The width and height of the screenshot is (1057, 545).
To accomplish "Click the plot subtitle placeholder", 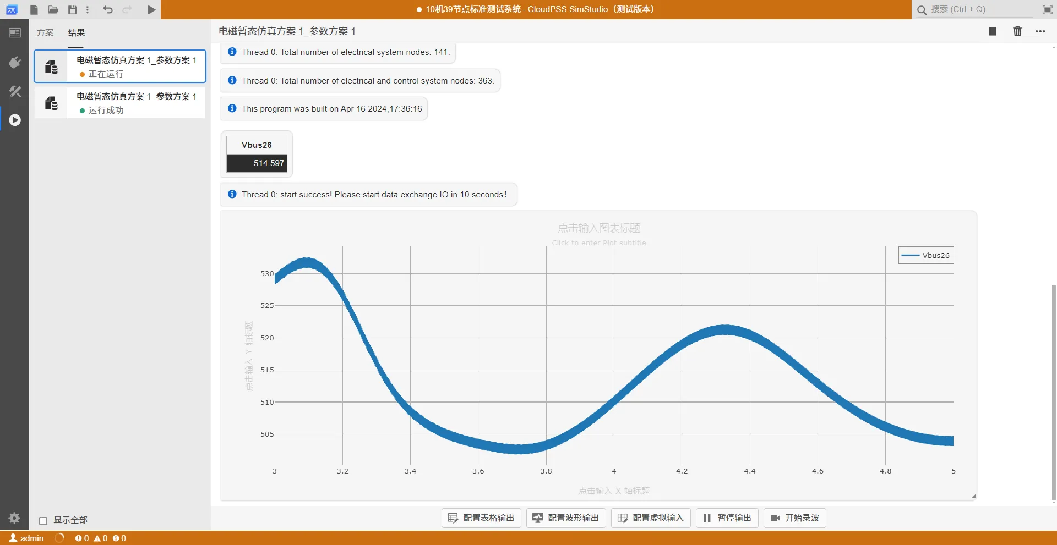I will click(599, 243).
